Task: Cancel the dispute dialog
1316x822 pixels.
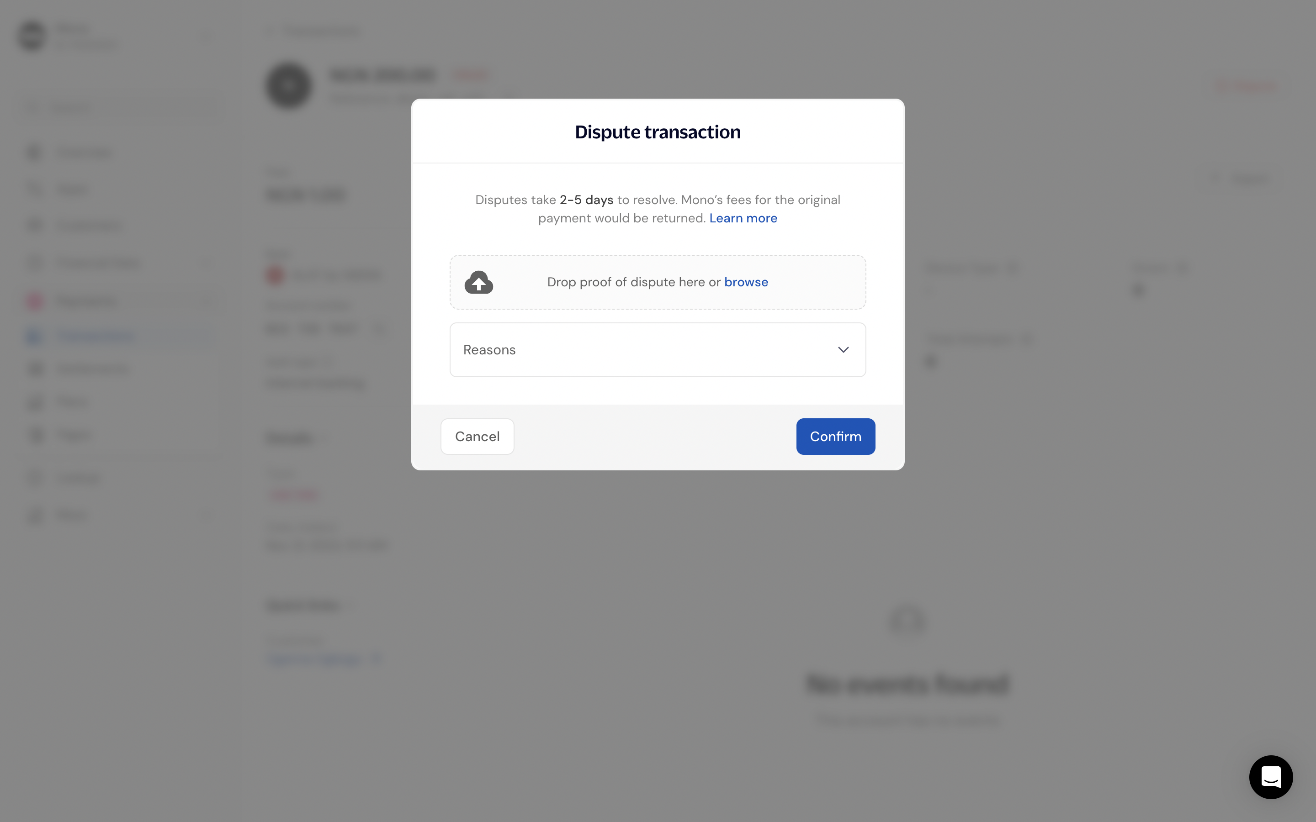Action: tap(477, 437)
